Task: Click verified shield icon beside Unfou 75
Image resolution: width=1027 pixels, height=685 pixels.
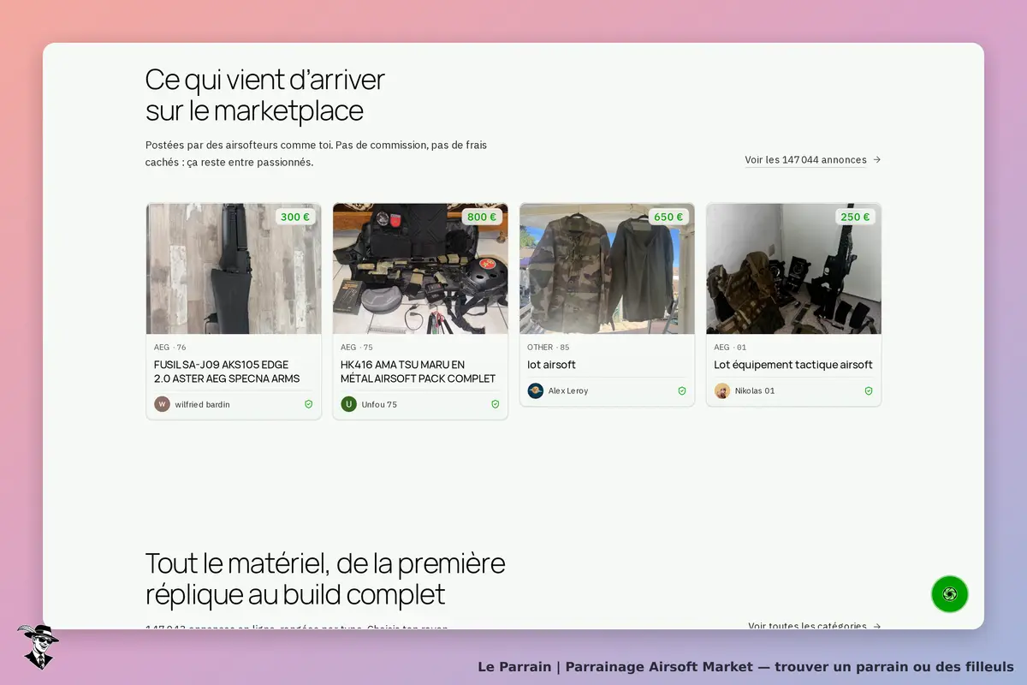Action: click(x=496, y=404)
